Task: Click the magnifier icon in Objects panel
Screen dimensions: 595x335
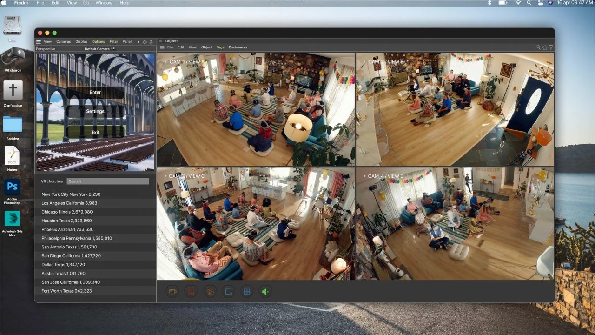Action: [539, 47]
